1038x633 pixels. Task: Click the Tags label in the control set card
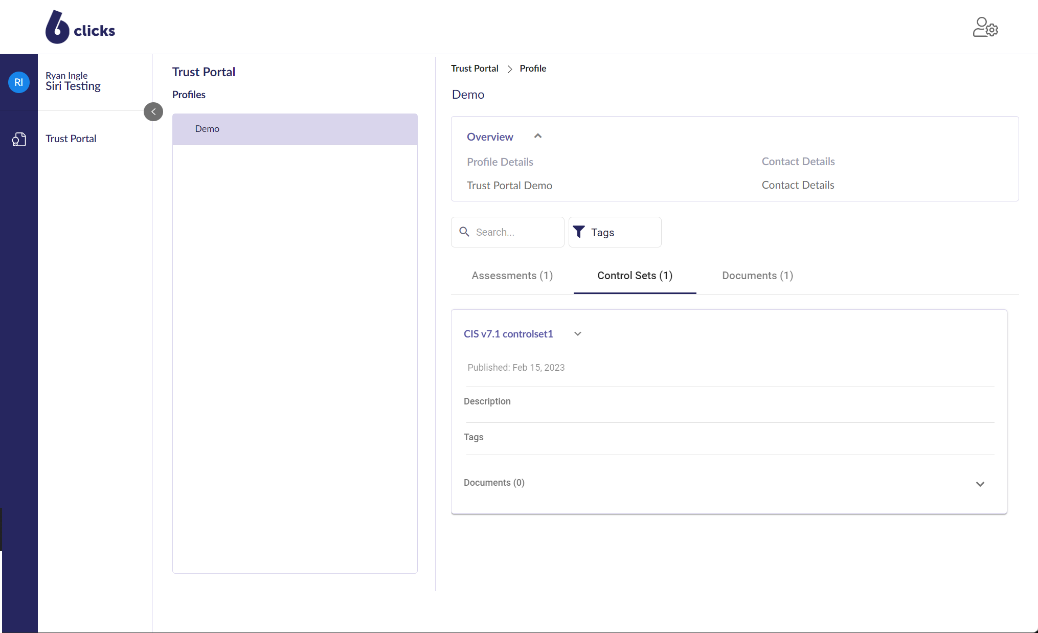click(x=473, y=437)
